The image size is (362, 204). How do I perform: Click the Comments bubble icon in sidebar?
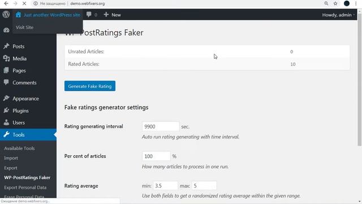tap(6, 82)
